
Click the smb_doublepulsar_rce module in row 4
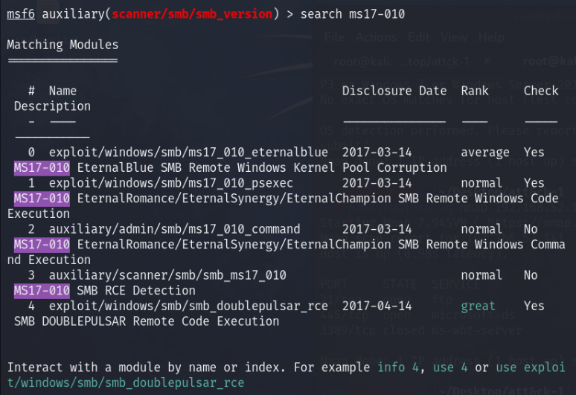click(179, 306)
